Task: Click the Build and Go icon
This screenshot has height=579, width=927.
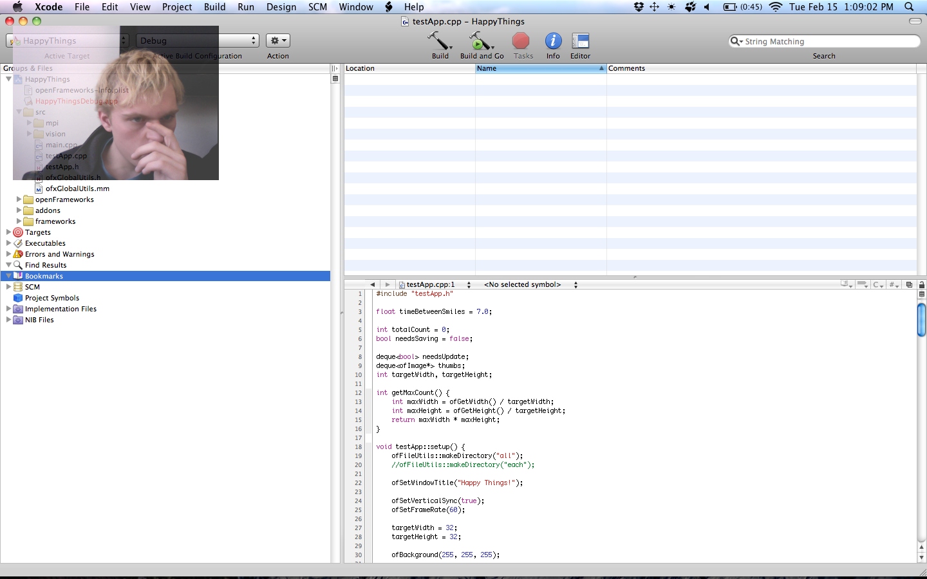Action: tap(480, 42)
